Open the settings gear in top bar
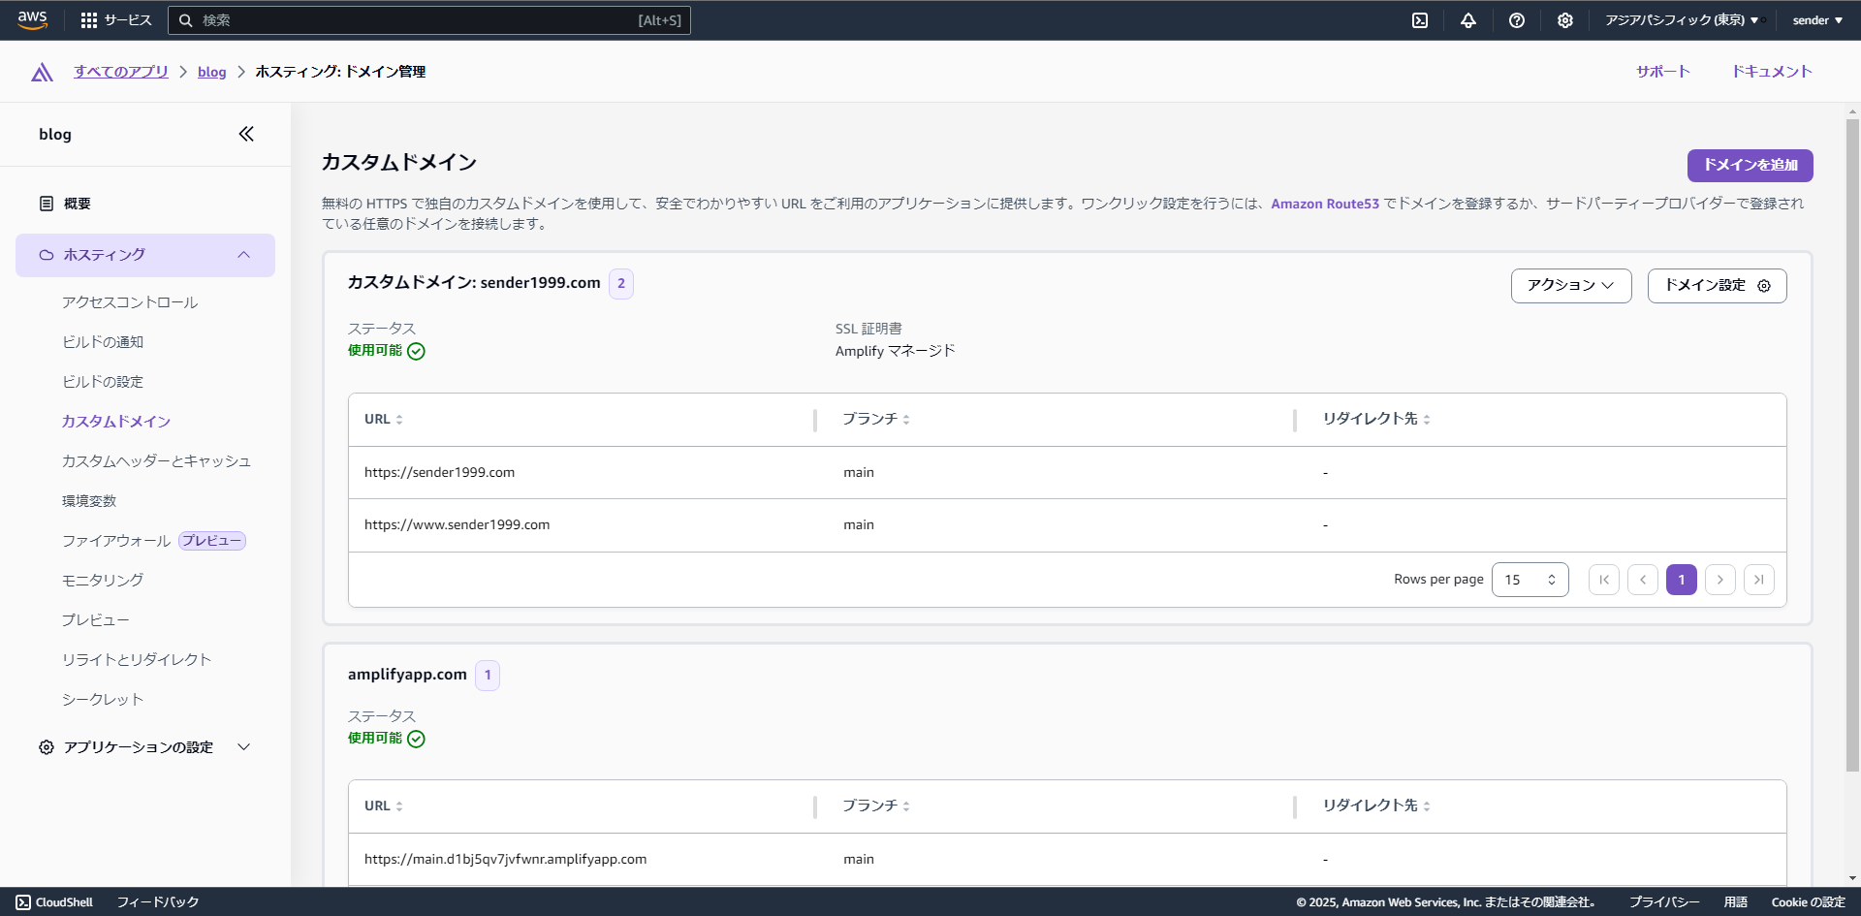The image size is (1861, 916). (x=1565, y=20)
